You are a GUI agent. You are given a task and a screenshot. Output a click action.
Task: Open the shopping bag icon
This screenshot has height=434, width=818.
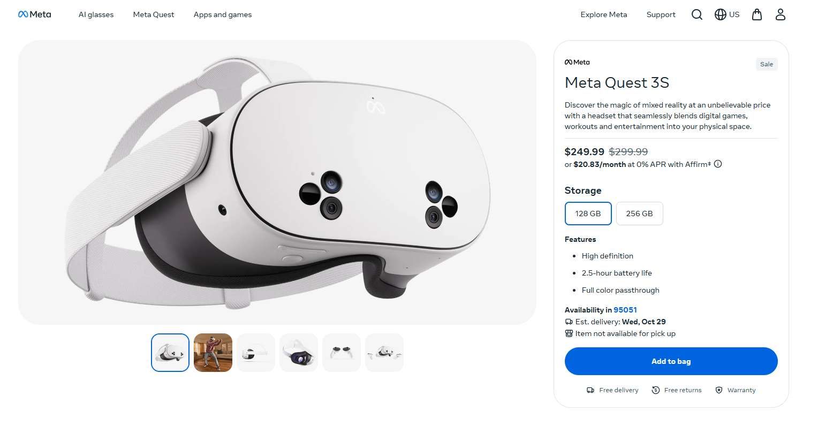[x=756, y=14]
